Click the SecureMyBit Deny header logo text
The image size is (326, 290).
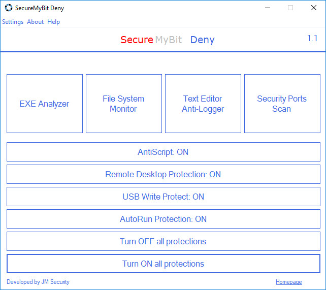coord(168,40)
